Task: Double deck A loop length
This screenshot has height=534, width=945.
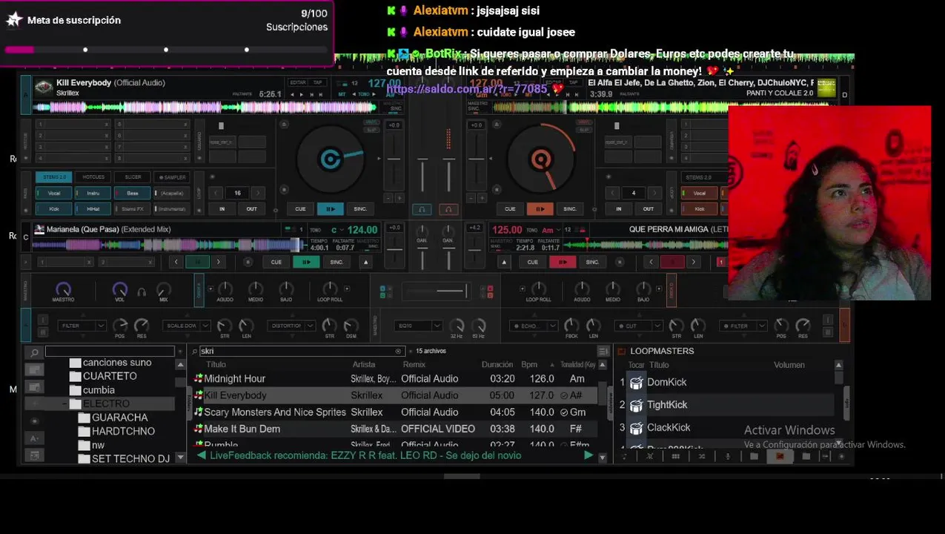Action: (x=258, y=193)
